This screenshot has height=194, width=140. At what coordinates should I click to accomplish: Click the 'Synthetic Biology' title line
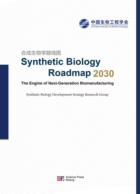point(61,62)
